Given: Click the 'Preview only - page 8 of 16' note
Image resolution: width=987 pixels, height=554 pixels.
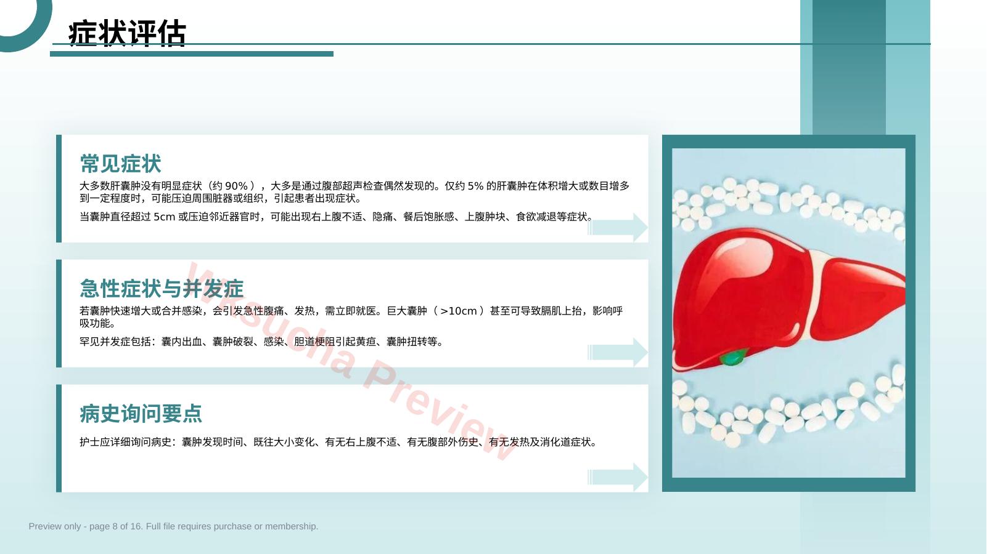Looking at the screenshot, I should click(x=173, y=526).
